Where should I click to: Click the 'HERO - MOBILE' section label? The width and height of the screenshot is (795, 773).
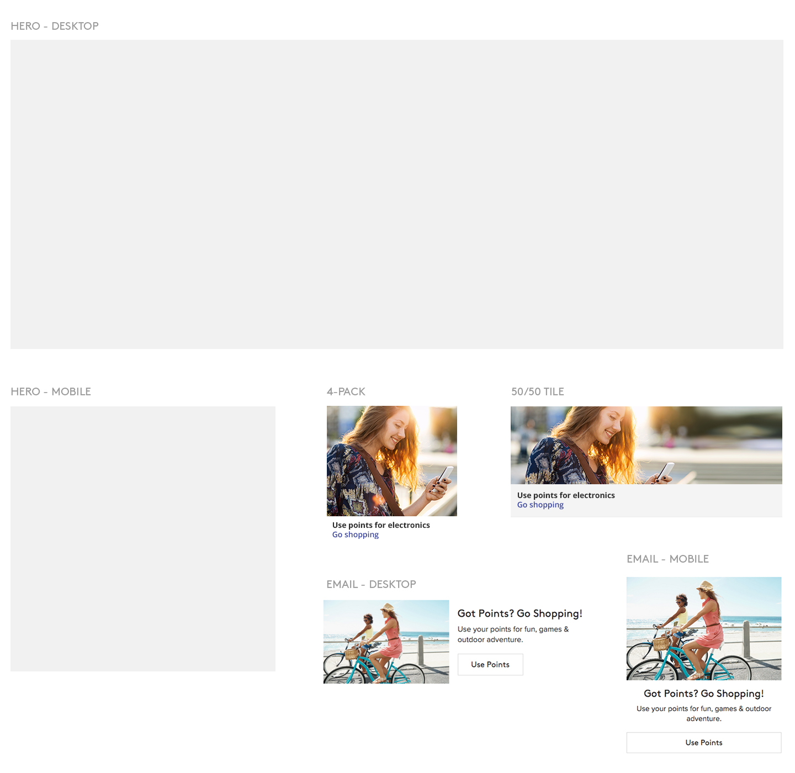click(51, 391)
